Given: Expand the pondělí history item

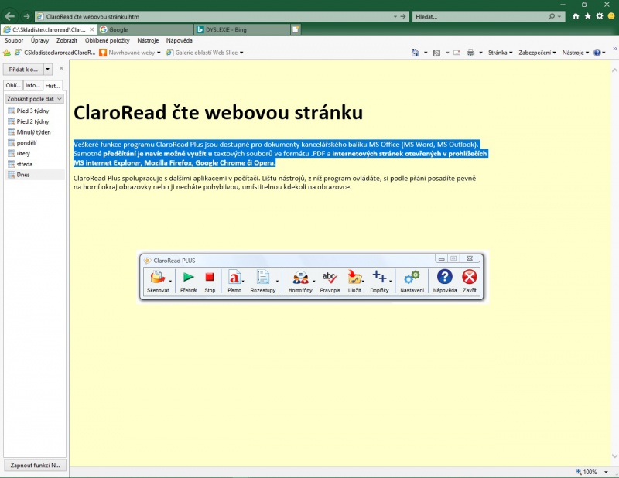Looking at the screenshot, I should pyautogui.click(x=27, y=143).
